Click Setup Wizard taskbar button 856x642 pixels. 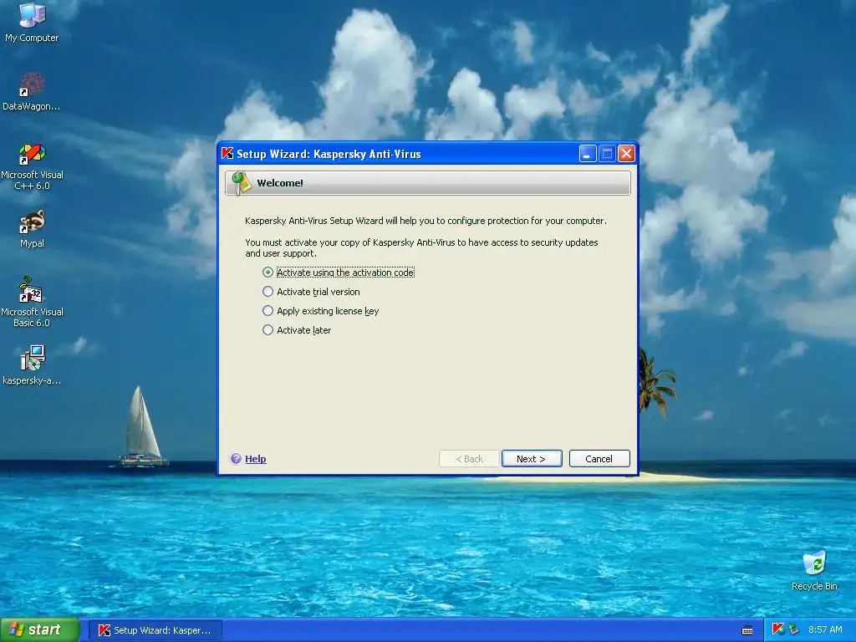pyautogui.click(x=155, y=630)
